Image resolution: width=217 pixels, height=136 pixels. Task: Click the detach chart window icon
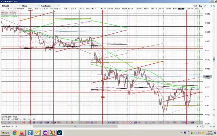pyautogui.click(x=214, y=6)
